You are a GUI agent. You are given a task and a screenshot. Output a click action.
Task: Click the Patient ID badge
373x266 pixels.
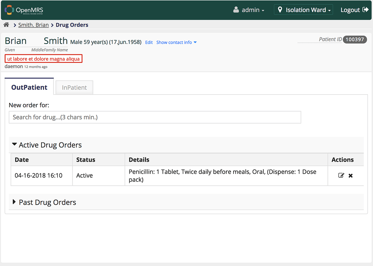tap(355, 39)
